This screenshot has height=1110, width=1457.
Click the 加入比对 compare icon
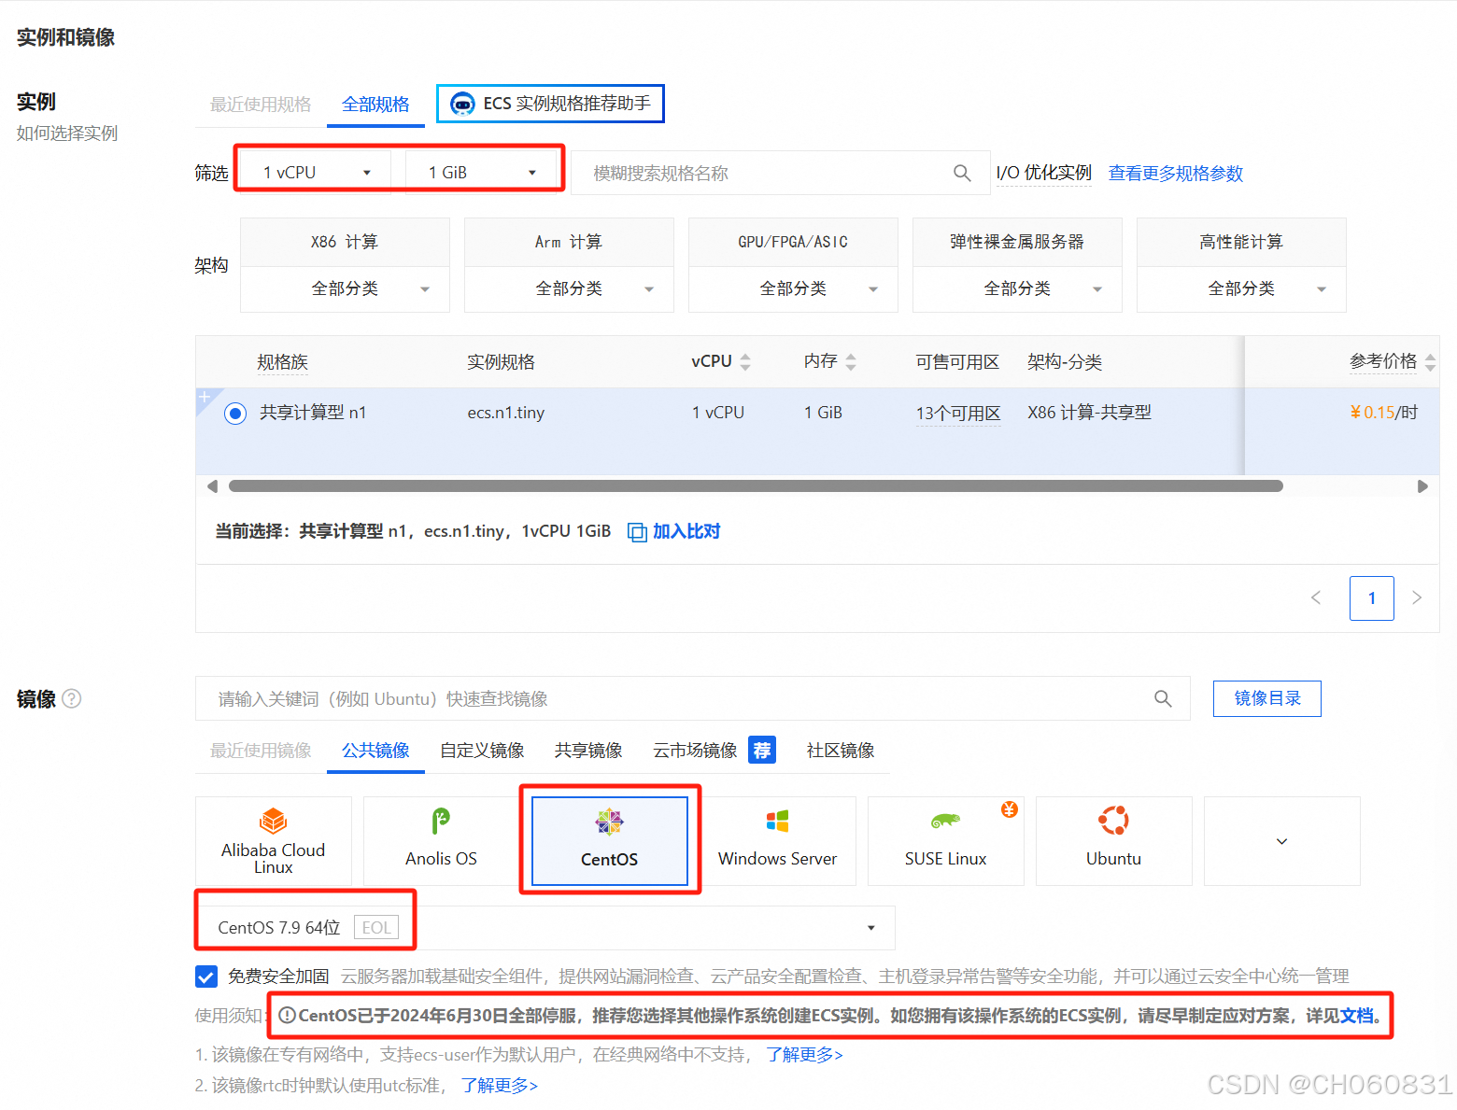click(x=637, y=532)
